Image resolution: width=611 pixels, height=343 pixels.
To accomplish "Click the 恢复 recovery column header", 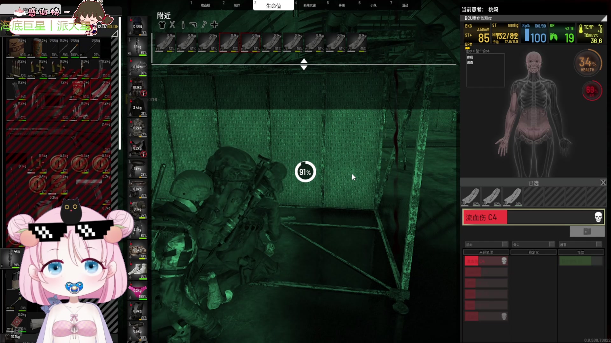I will [x=581, y=252].
